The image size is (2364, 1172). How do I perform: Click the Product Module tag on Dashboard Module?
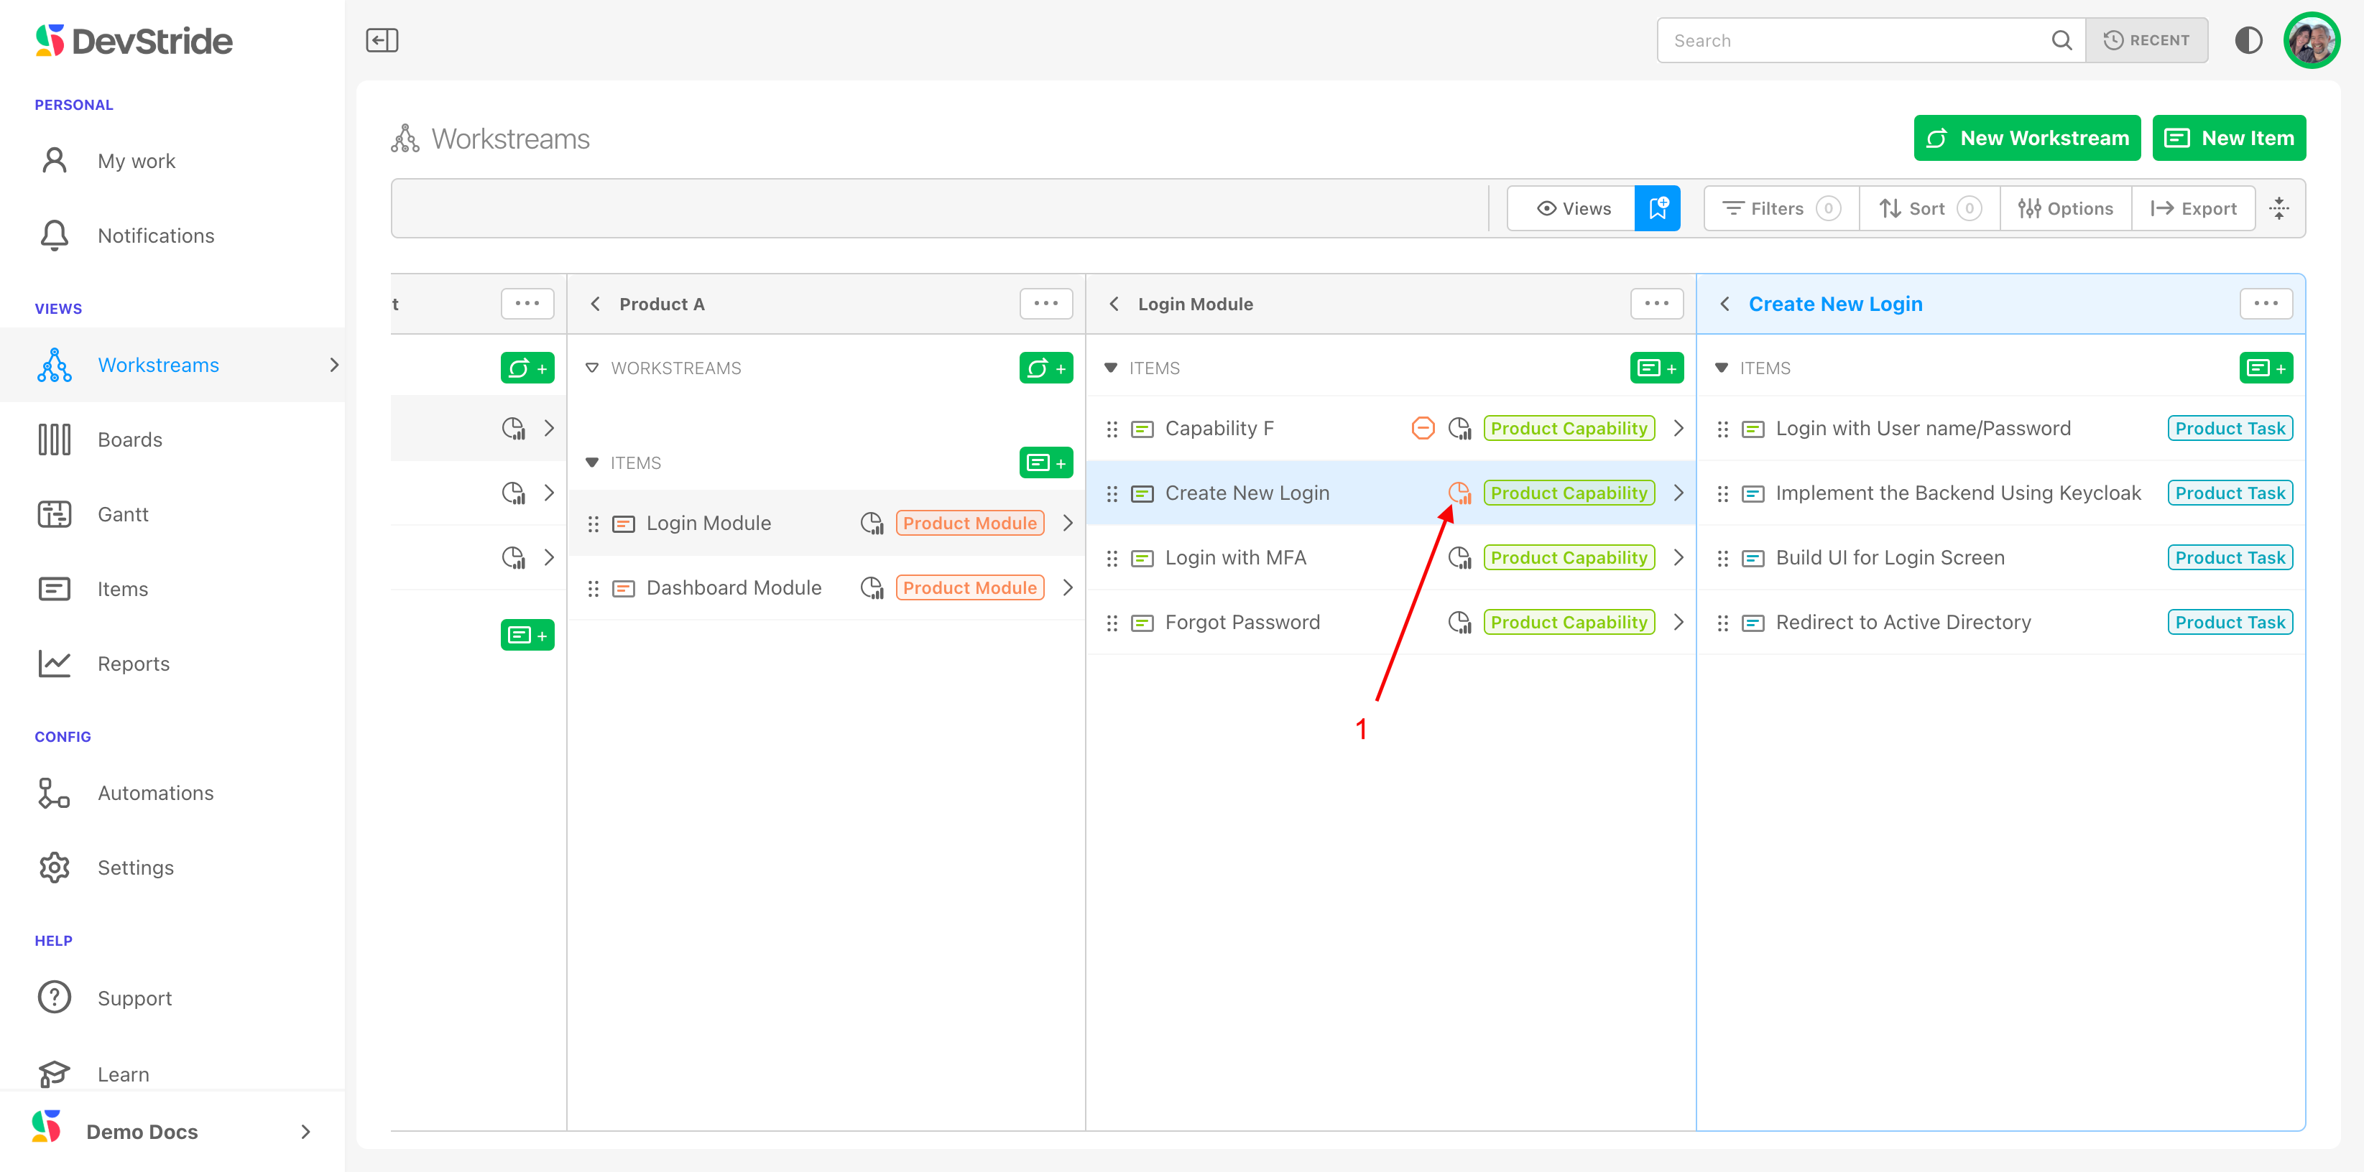(x=969, y=588)
